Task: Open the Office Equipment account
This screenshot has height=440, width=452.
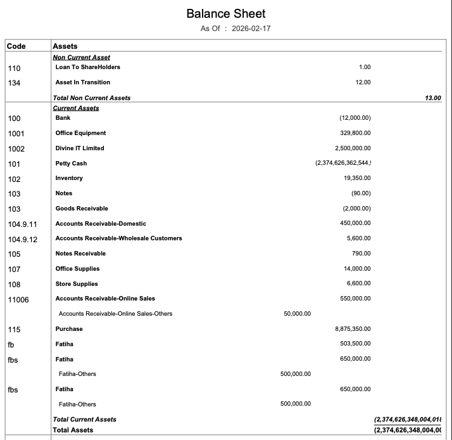Action: (80, 133)
